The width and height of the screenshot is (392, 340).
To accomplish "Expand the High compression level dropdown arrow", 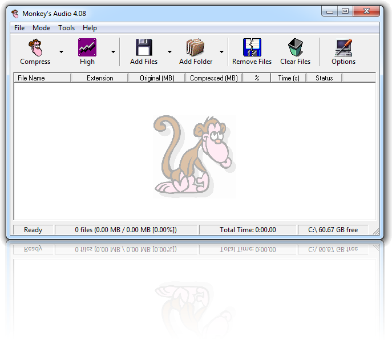I will point(113,51).
